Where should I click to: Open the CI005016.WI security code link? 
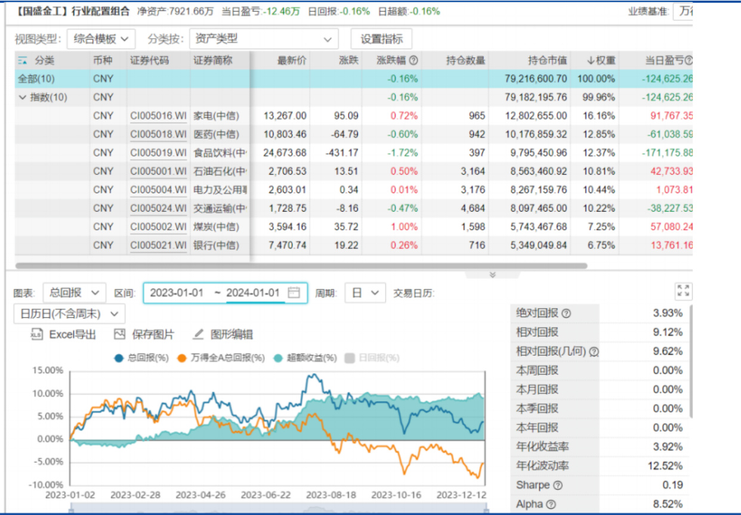tap(158, 116)
